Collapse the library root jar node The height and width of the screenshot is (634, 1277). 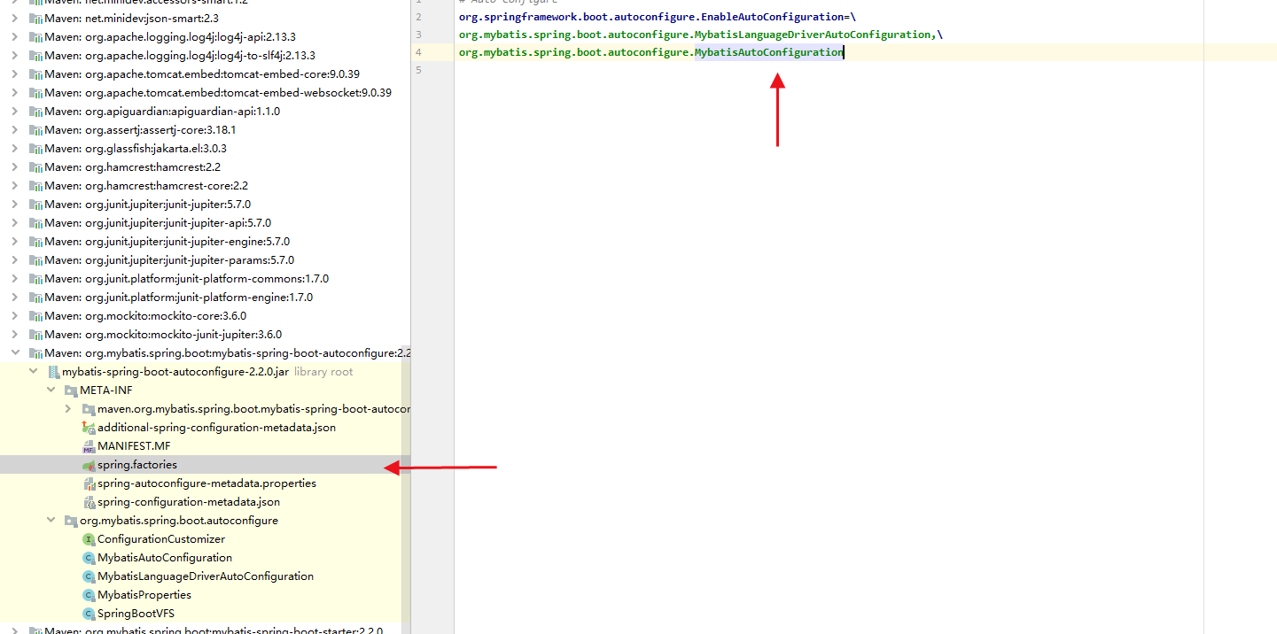click(x=33, y=371)
